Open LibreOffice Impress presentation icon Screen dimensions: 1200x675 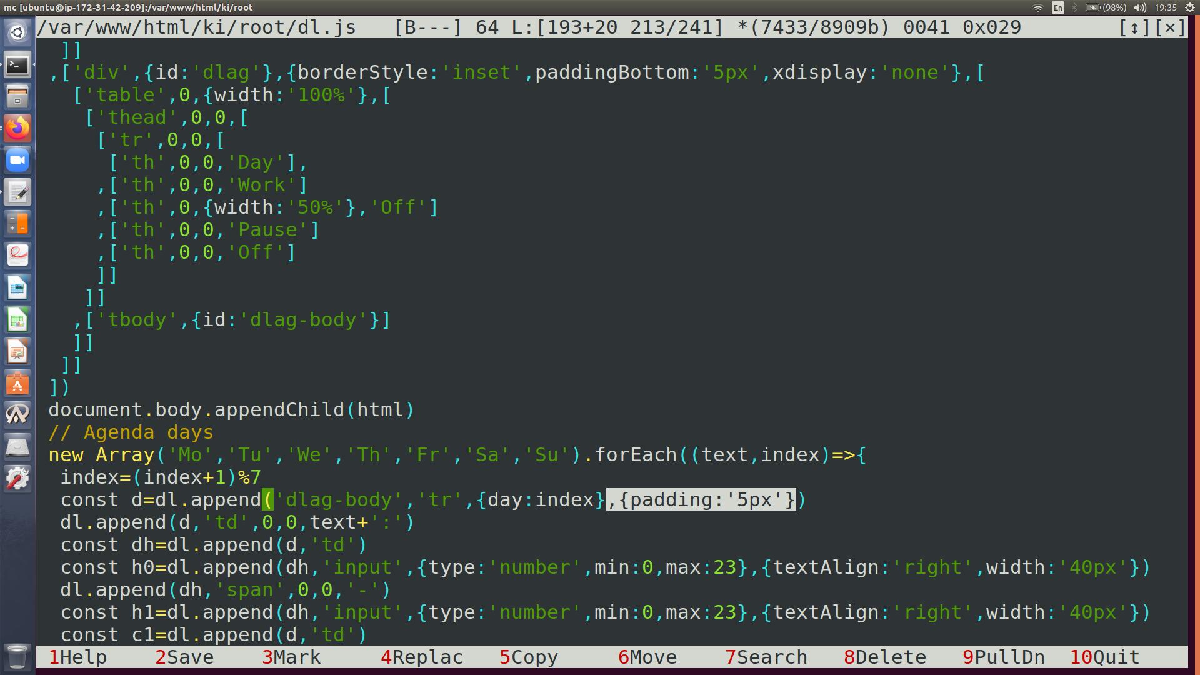click(17, 352)
